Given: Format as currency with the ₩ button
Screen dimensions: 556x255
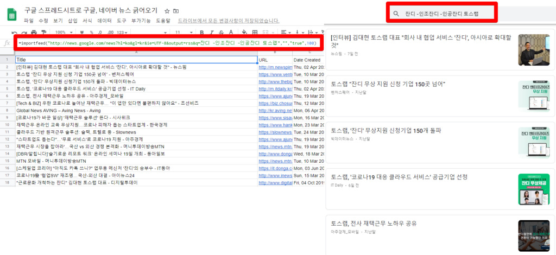Looking at the screenshot, I should coord(82,32).
